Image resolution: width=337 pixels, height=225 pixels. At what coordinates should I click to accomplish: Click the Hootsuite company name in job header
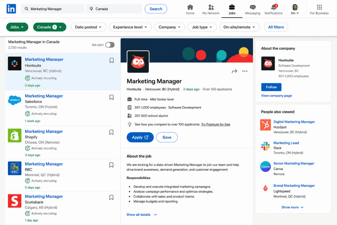coord(134,89)
